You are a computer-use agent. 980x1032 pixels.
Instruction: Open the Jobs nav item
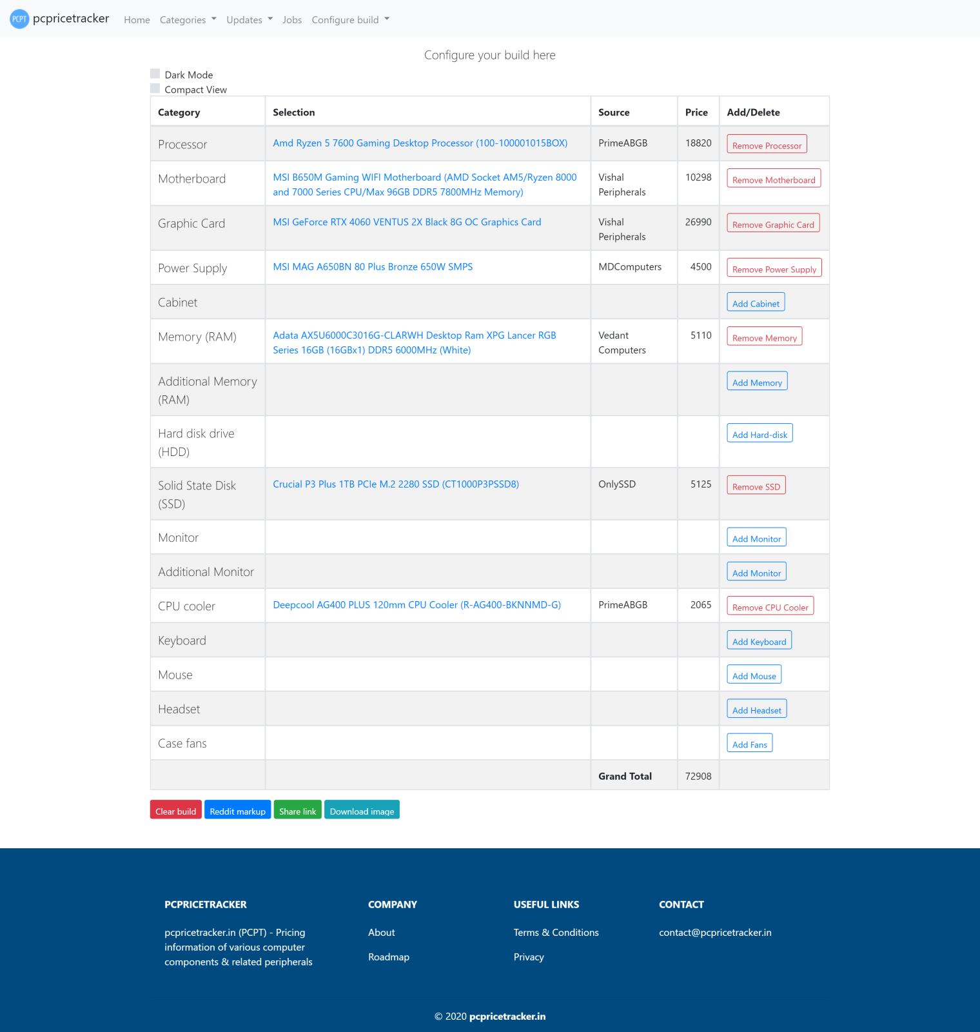pyautogui.click(x=292, y=20)
